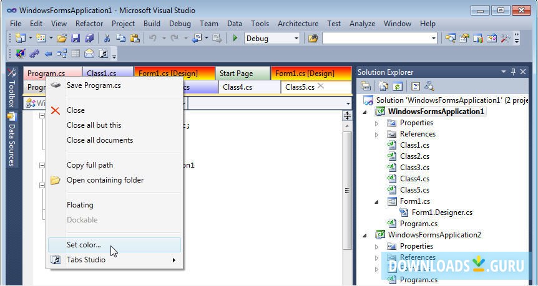Toggle auto-hide pin on Solution Explorer
The height and width of the screenshot is (286, 538).
tap(513, 72)
